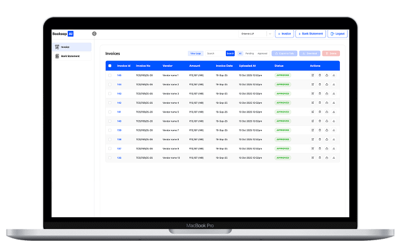This screenshot has height=248, width=401.
Task: Click the export icon for invoice 141
Action: tap(327, 112)
